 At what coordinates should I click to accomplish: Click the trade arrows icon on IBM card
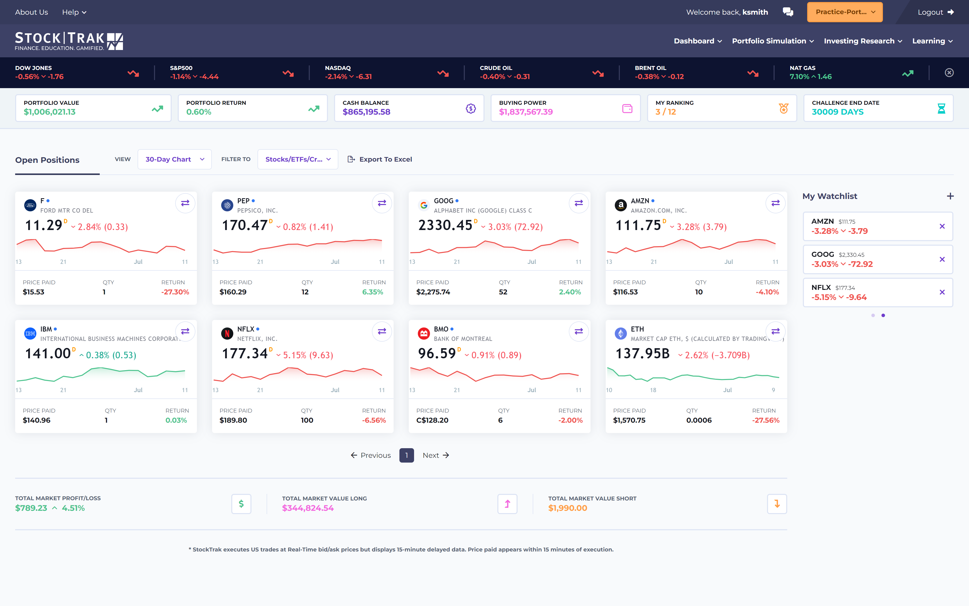185,332
